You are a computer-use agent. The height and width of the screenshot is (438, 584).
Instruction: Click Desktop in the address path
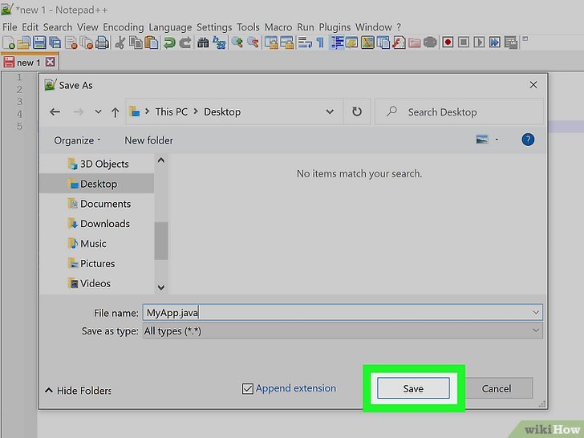222,112
